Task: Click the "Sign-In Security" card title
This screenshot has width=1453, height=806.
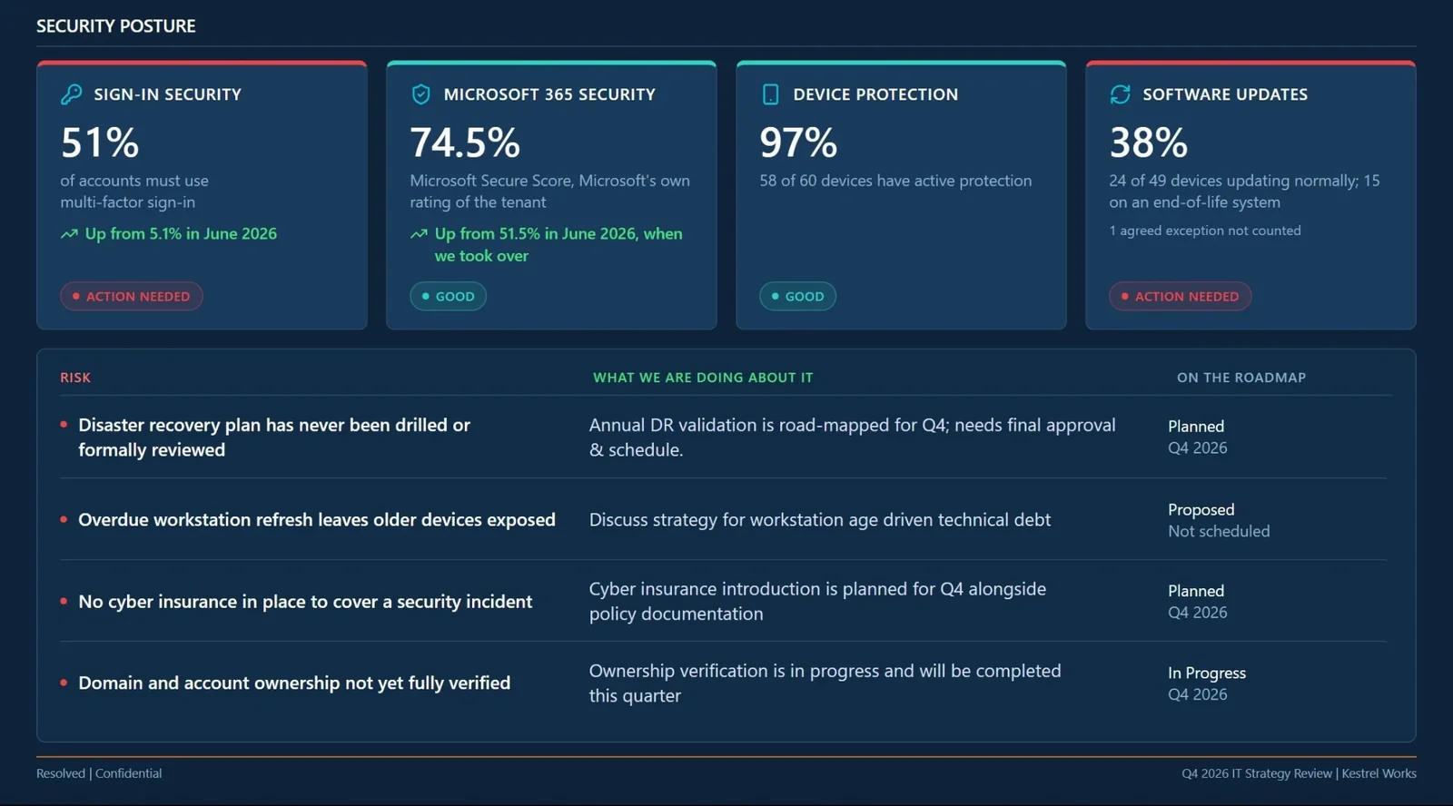Action: pyautogui.click(x=168, y=94)
